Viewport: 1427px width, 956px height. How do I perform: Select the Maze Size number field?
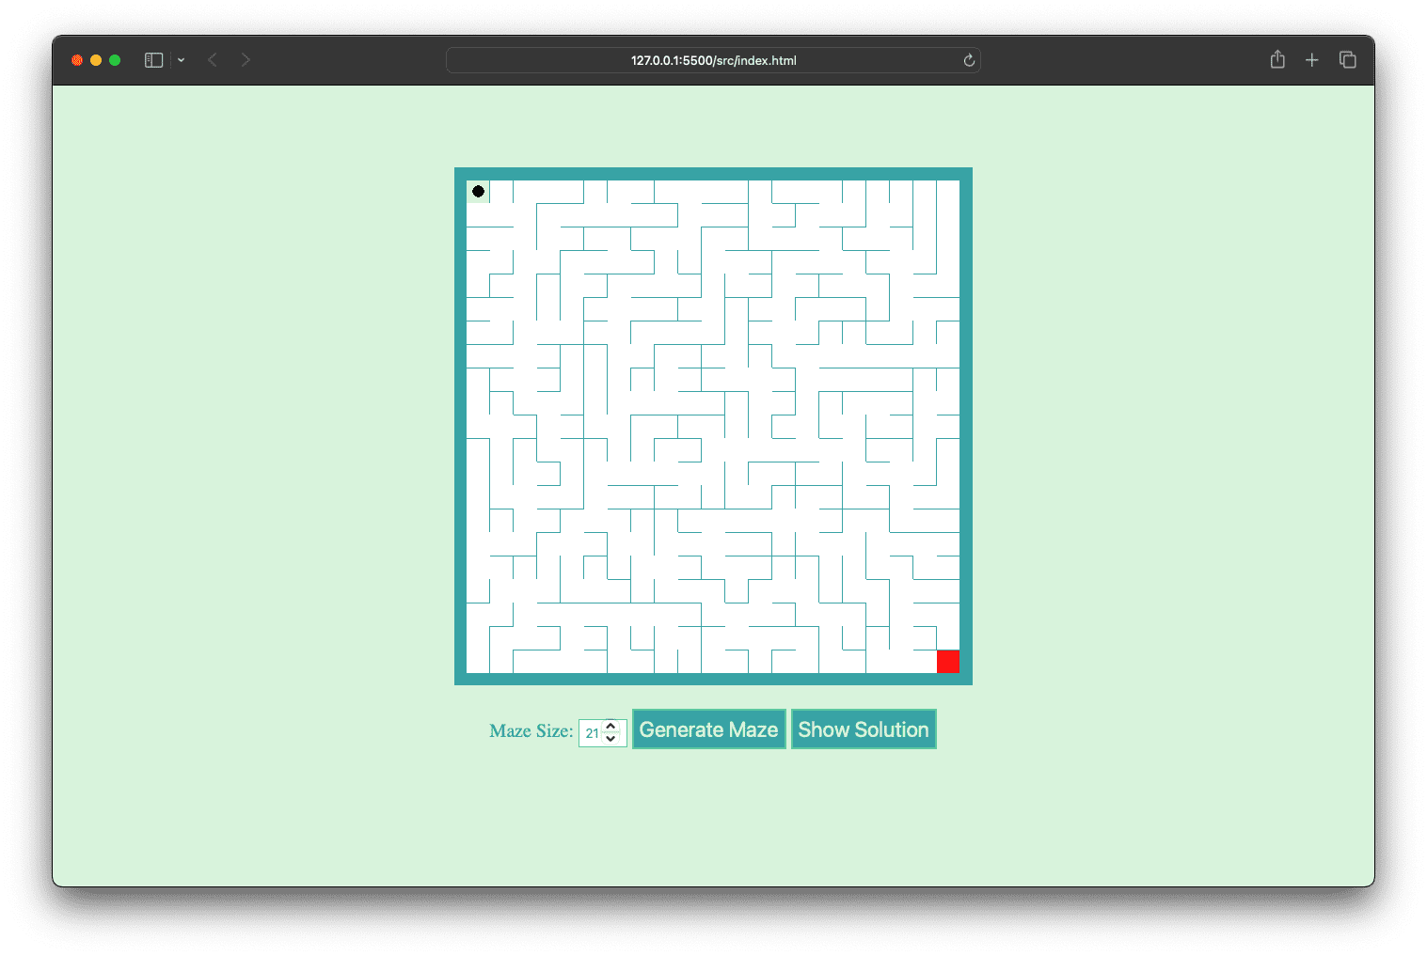593,732
